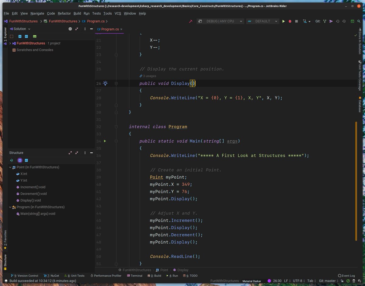Open the DEBUG | ANY CPU configuration dropdown
The height and width of the screenshot is (286, 365).
(x=221, y=21)
